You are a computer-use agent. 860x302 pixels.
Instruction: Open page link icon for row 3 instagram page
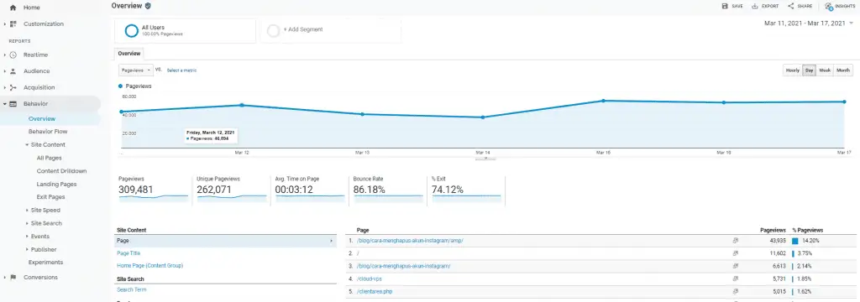(736, 266)
